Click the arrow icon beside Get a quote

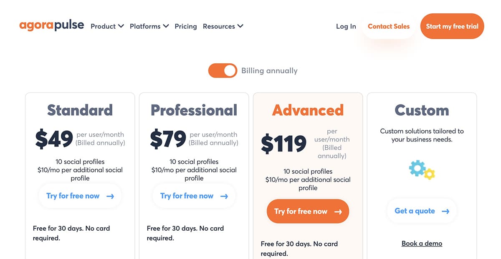tap(445, 211)
